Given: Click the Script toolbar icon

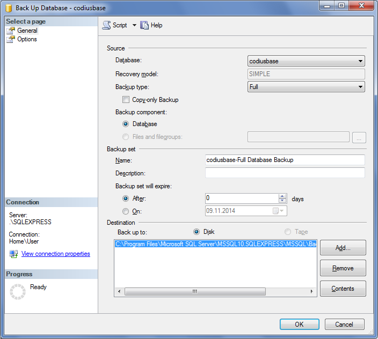Looking at the screenshot, I should 106,25.
